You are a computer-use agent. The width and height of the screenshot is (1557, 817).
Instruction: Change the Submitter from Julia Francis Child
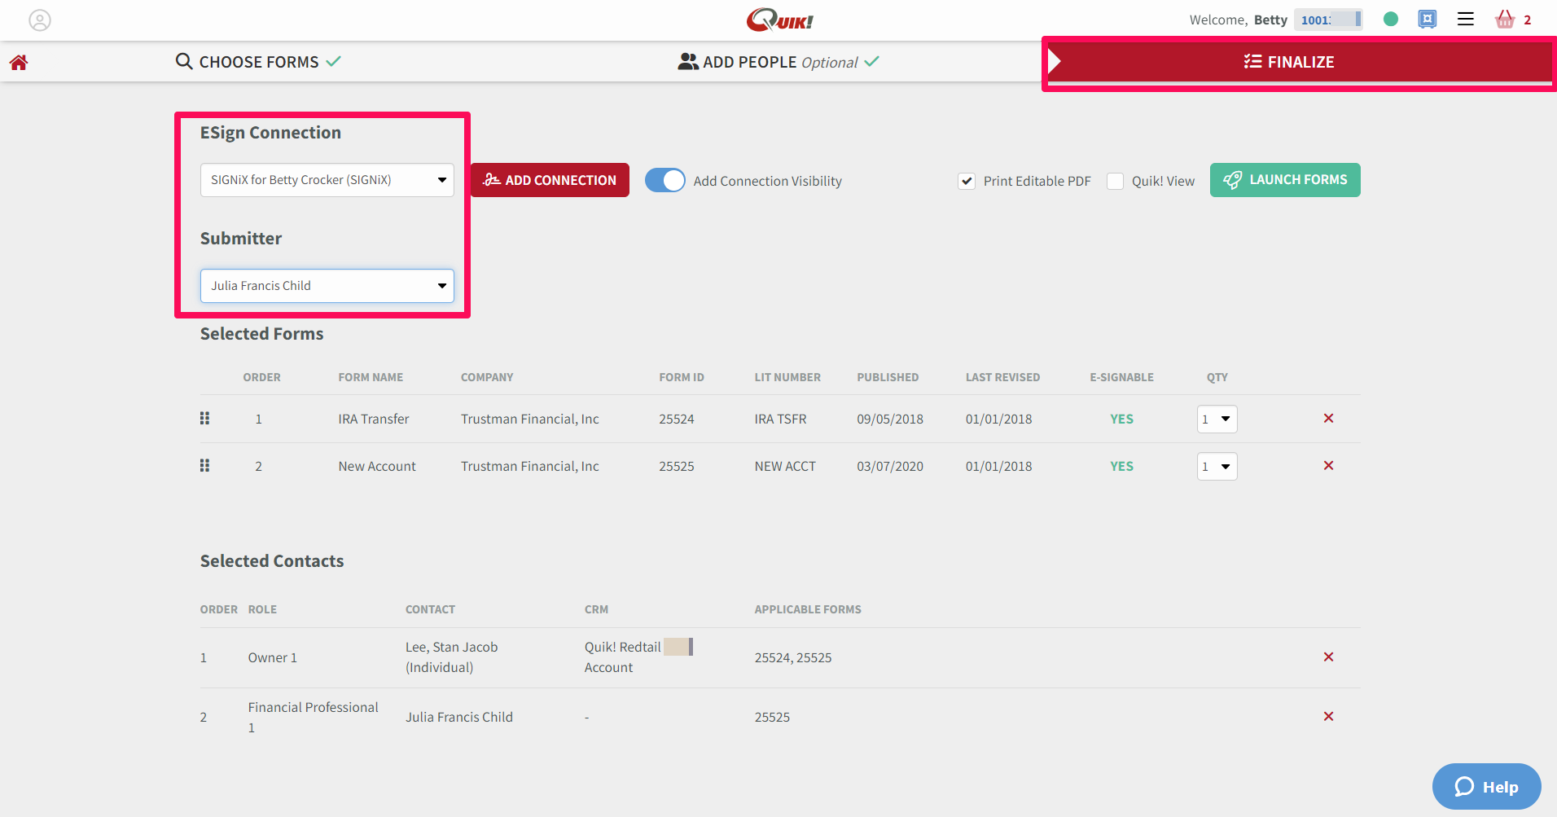coord(327,285)
